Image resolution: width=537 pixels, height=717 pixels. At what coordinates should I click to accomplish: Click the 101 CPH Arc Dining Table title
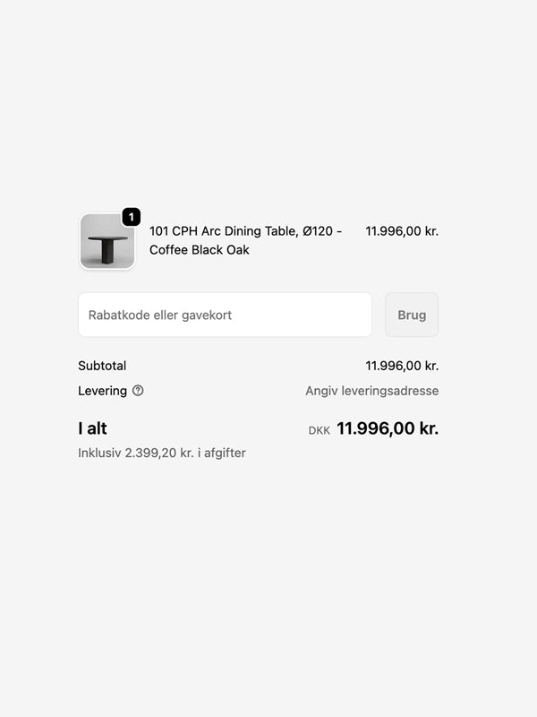tap(224, 231)
